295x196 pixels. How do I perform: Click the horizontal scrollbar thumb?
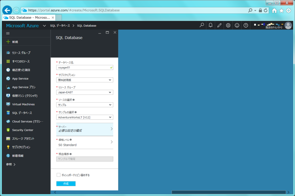(x=229, y=192)
